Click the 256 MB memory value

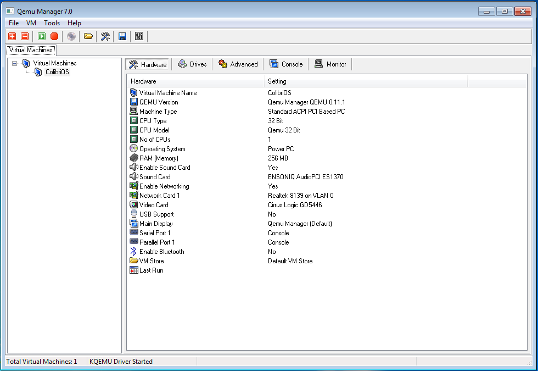[278, 158]
